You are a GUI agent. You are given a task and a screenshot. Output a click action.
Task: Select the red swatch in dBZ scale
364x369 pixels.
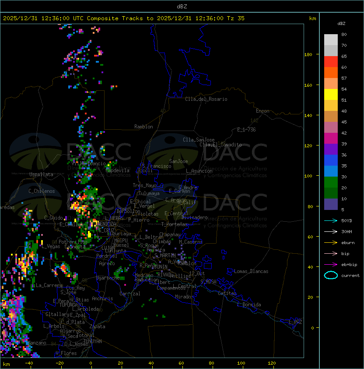(331, 61)
